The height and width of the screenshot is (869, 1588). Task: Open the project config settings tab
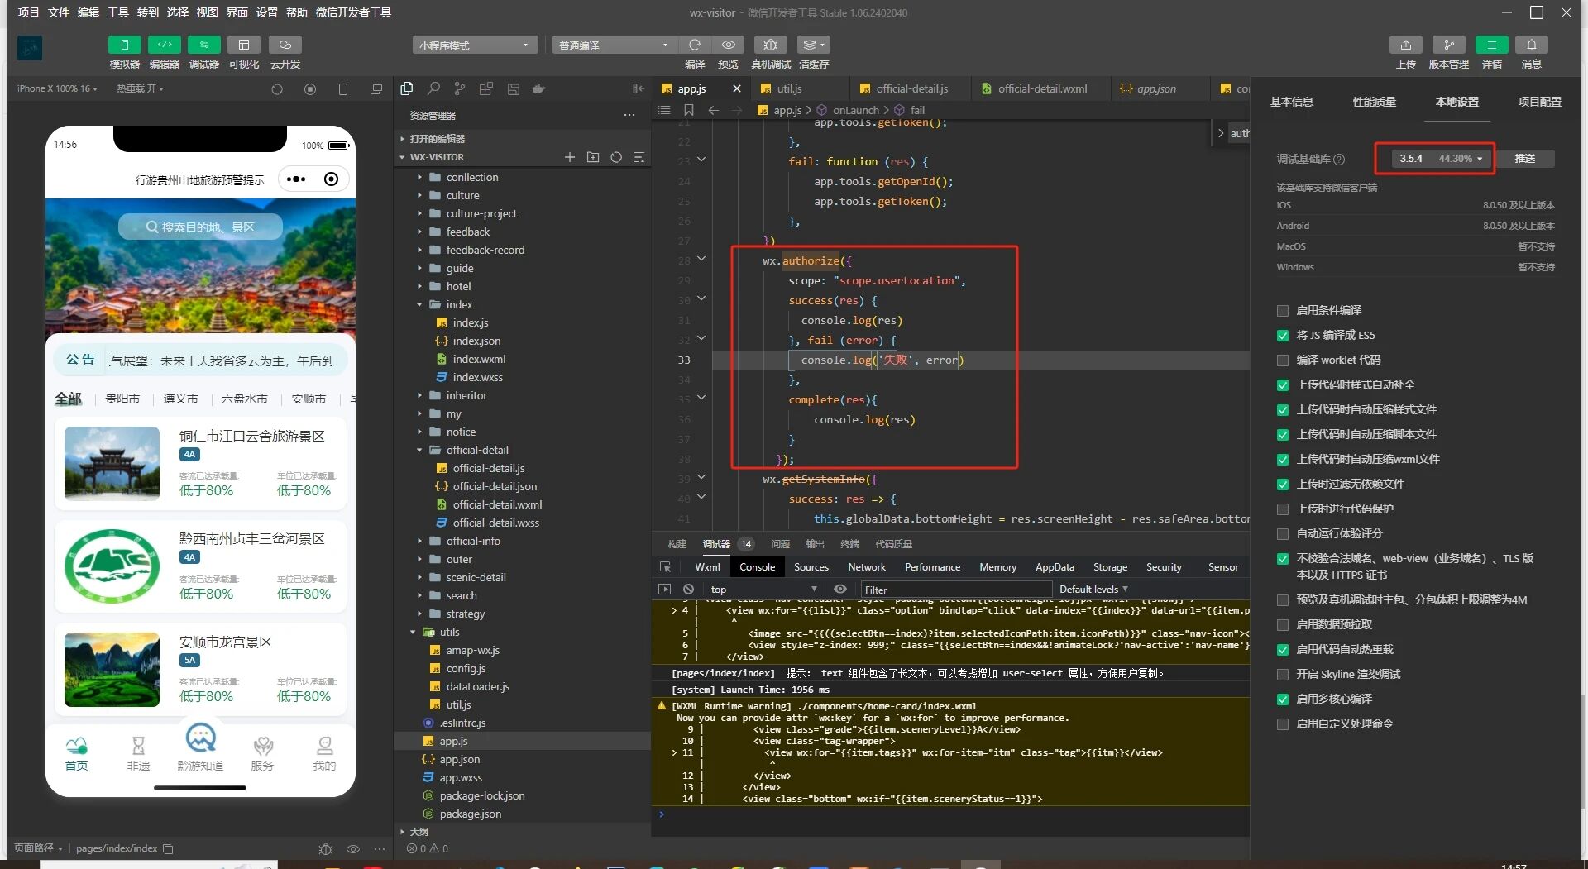(1539, 102)
